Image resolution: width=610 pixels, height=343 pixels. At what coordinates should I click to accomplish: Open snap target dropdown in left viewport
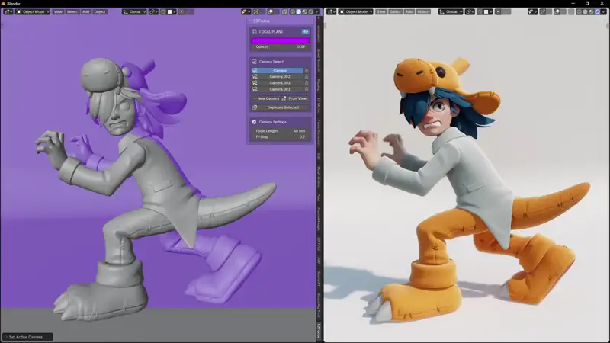[171, 11]
